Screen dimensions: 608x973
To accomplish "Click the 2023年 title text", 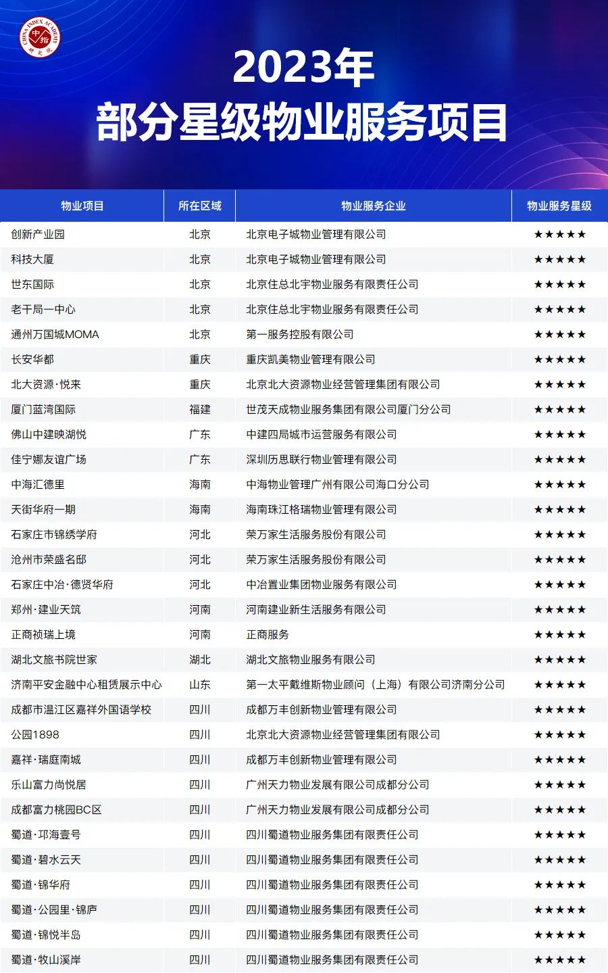I will pyautogui.click(x=303, y=68).
